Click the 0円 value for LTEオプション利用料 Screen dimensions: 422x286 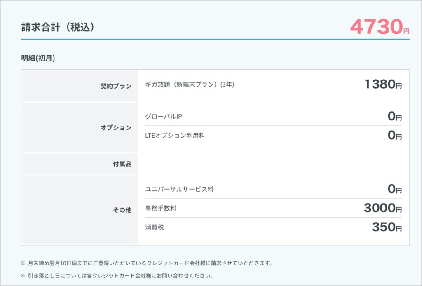pos(395,135)
